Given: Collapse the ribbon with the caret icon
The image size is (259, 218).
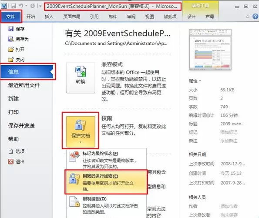Looking at the screenshot, I should click(248, 17).
